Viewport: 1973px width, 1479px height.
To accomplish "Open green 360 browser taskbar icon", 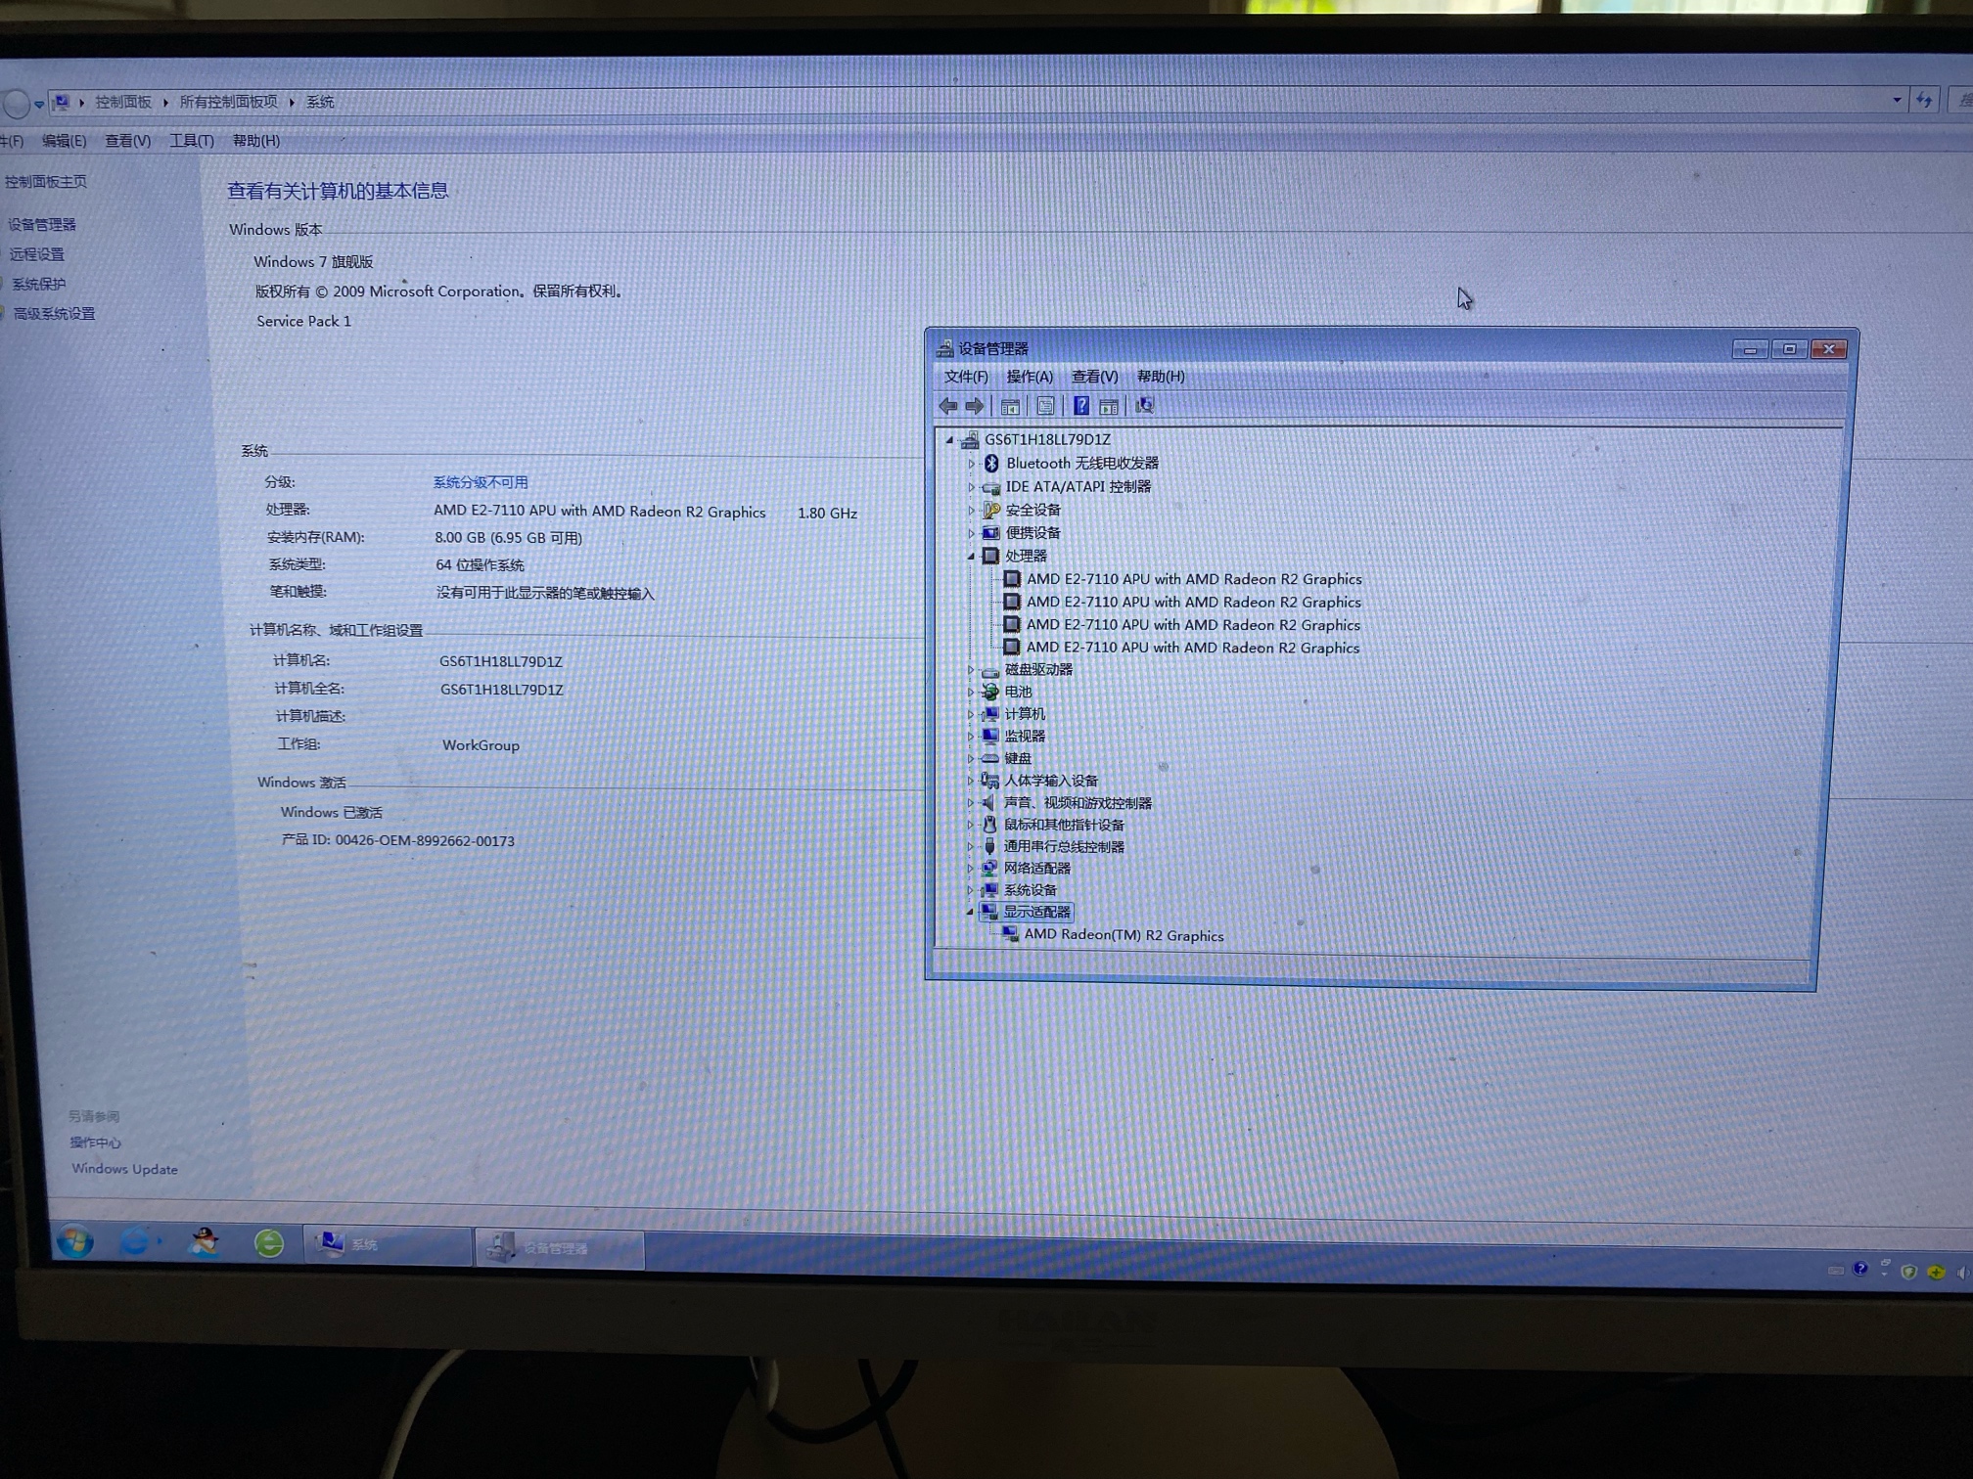I will 269,1243.
